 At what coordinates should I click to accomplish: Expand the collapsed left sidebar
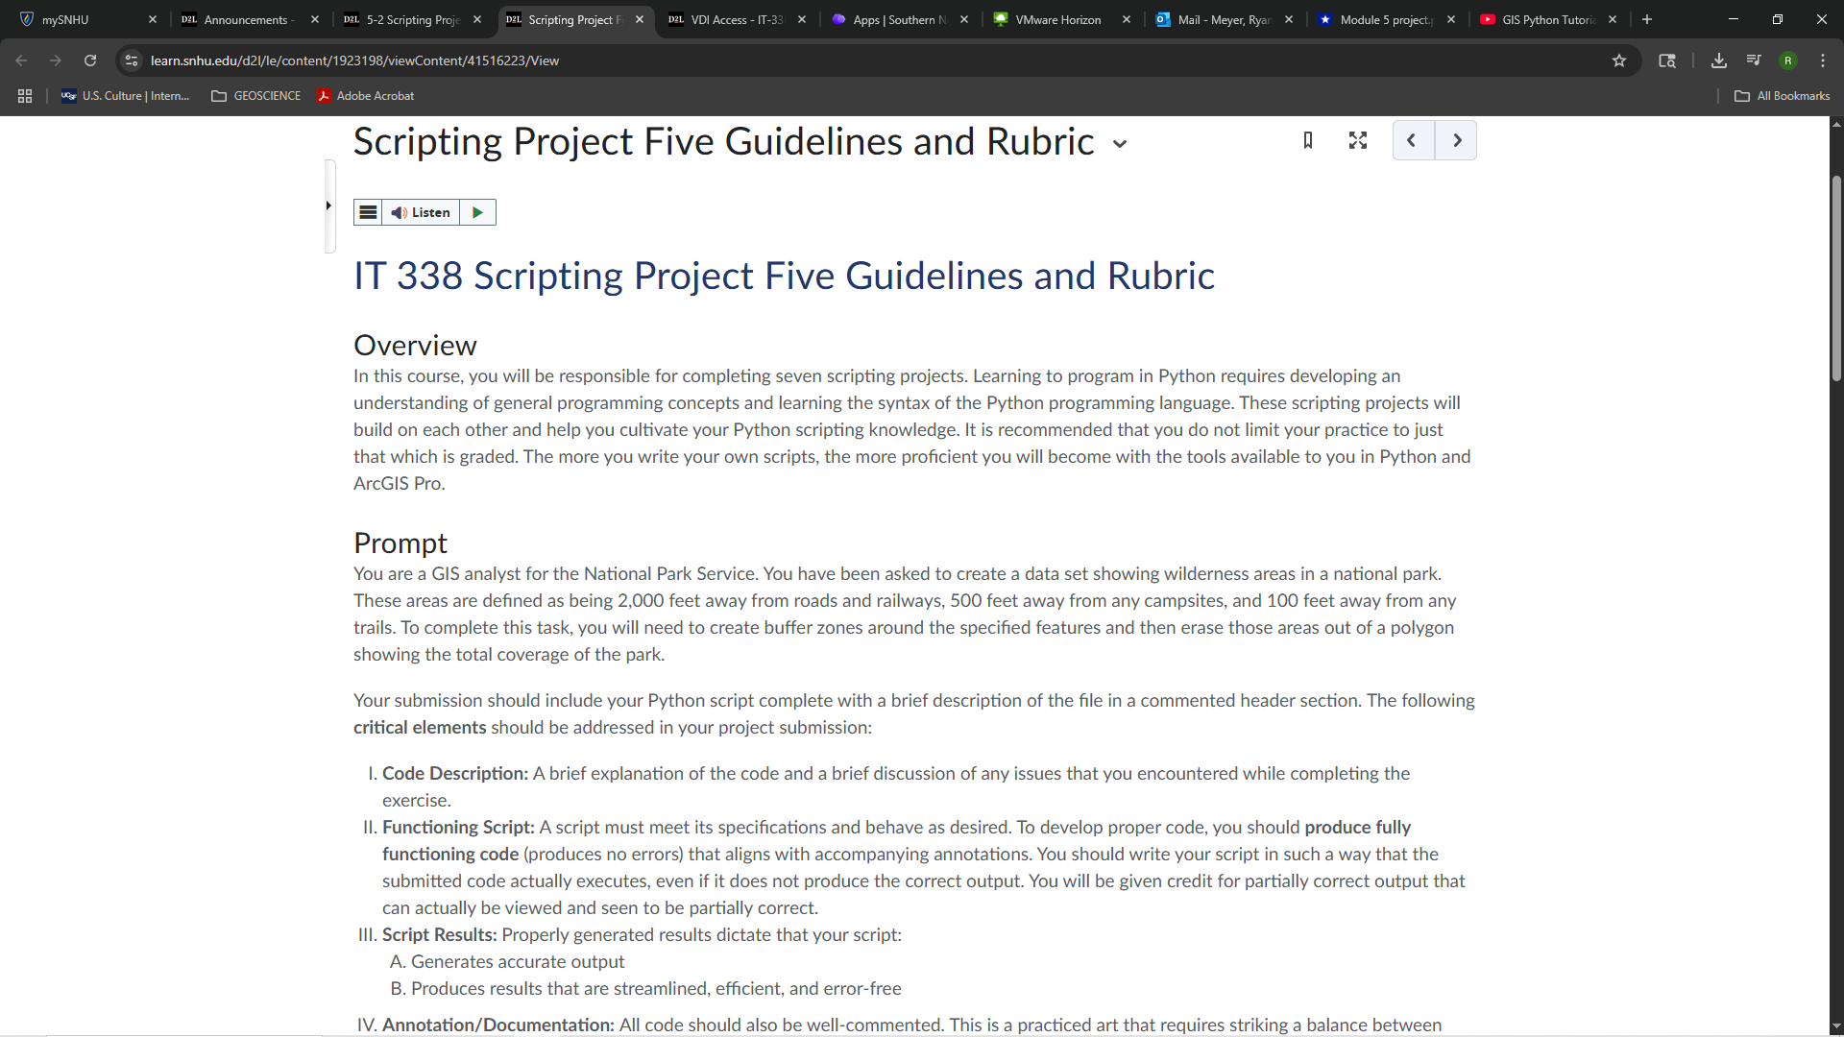pos(328,205)
